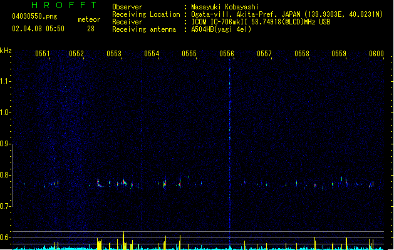Viewport: 394px width, 250px height.
Task: Click the name Masayuki Kobayashi
Action: (225, 7)
